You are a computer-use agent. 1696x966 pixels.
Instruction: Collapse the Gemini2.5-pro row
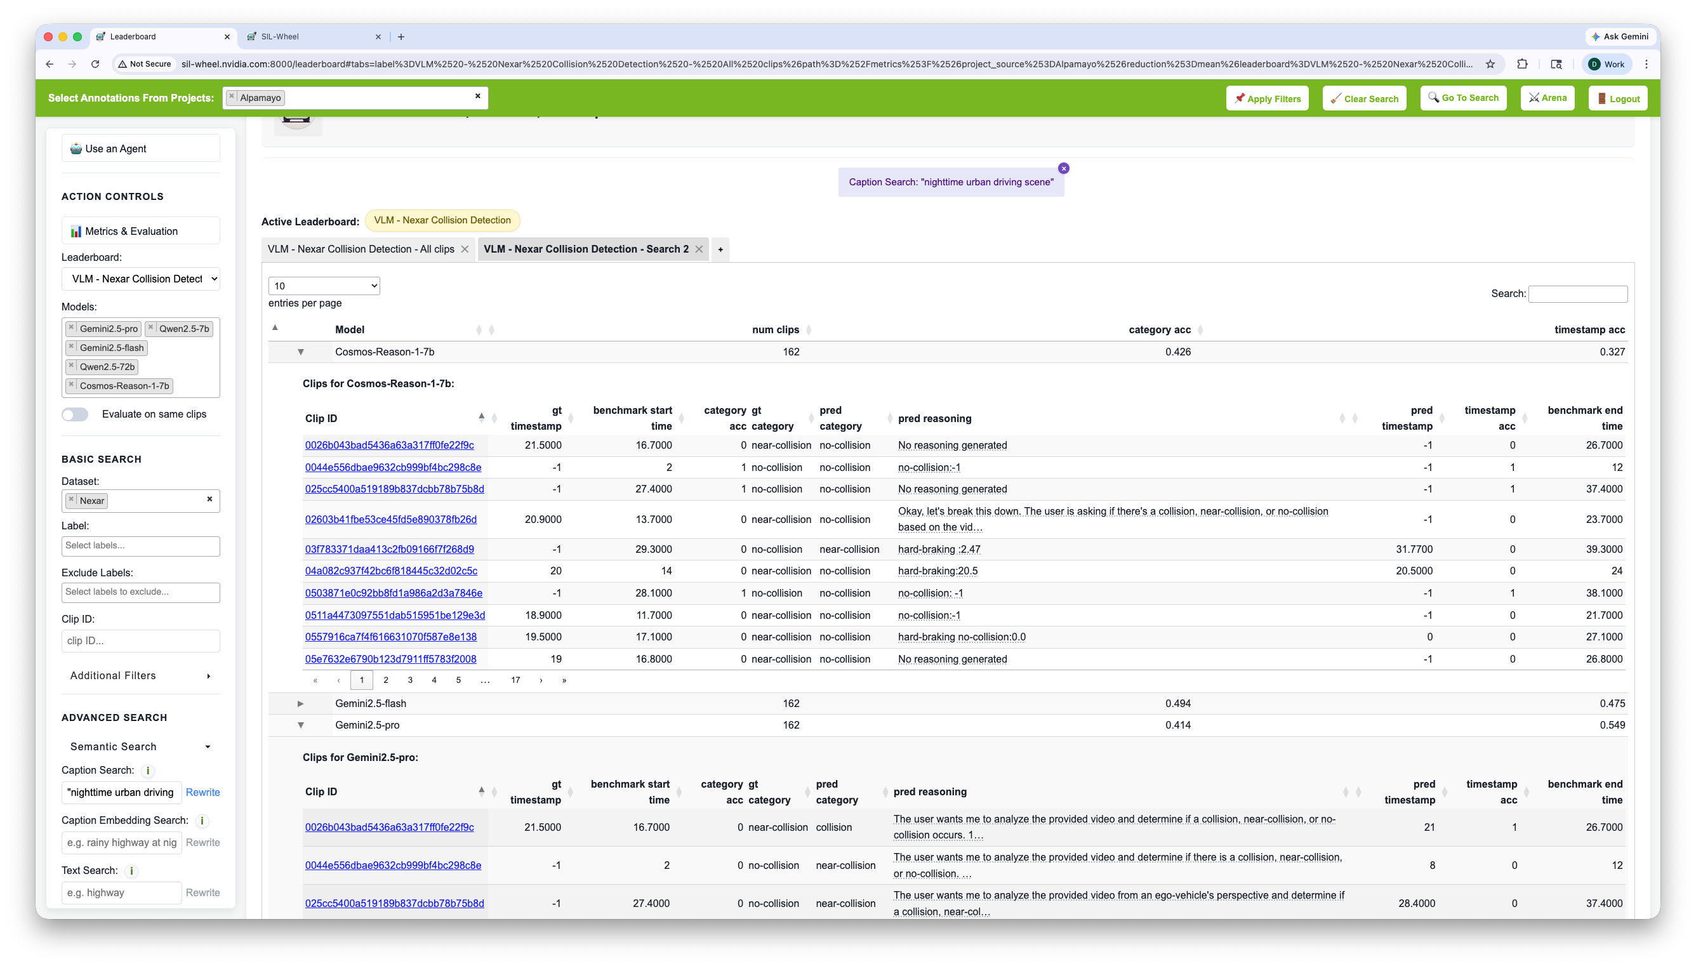pyautogui.click(x=300, y=726)
